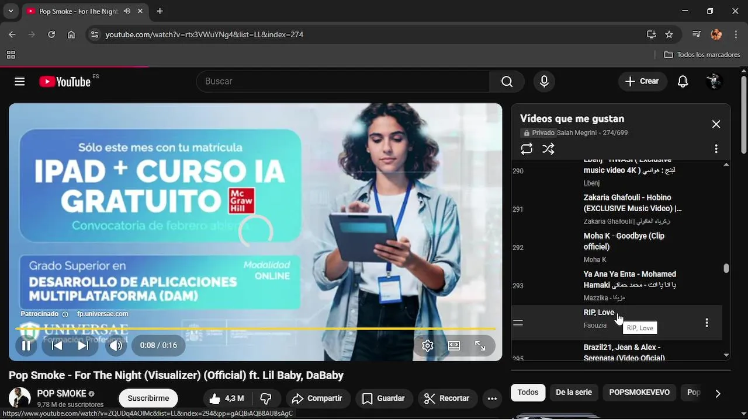
Task: Click the address bar URL
Action: pos(205,34)
